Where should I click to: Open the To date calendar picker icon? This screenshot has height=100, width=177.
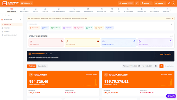(x=156, y=66)
